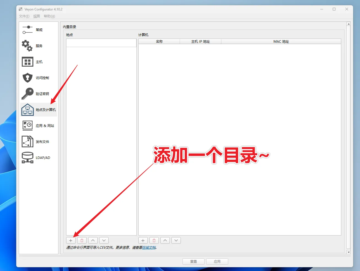Move selected location up
Screen dimensions: 360x271
(93, 240)
